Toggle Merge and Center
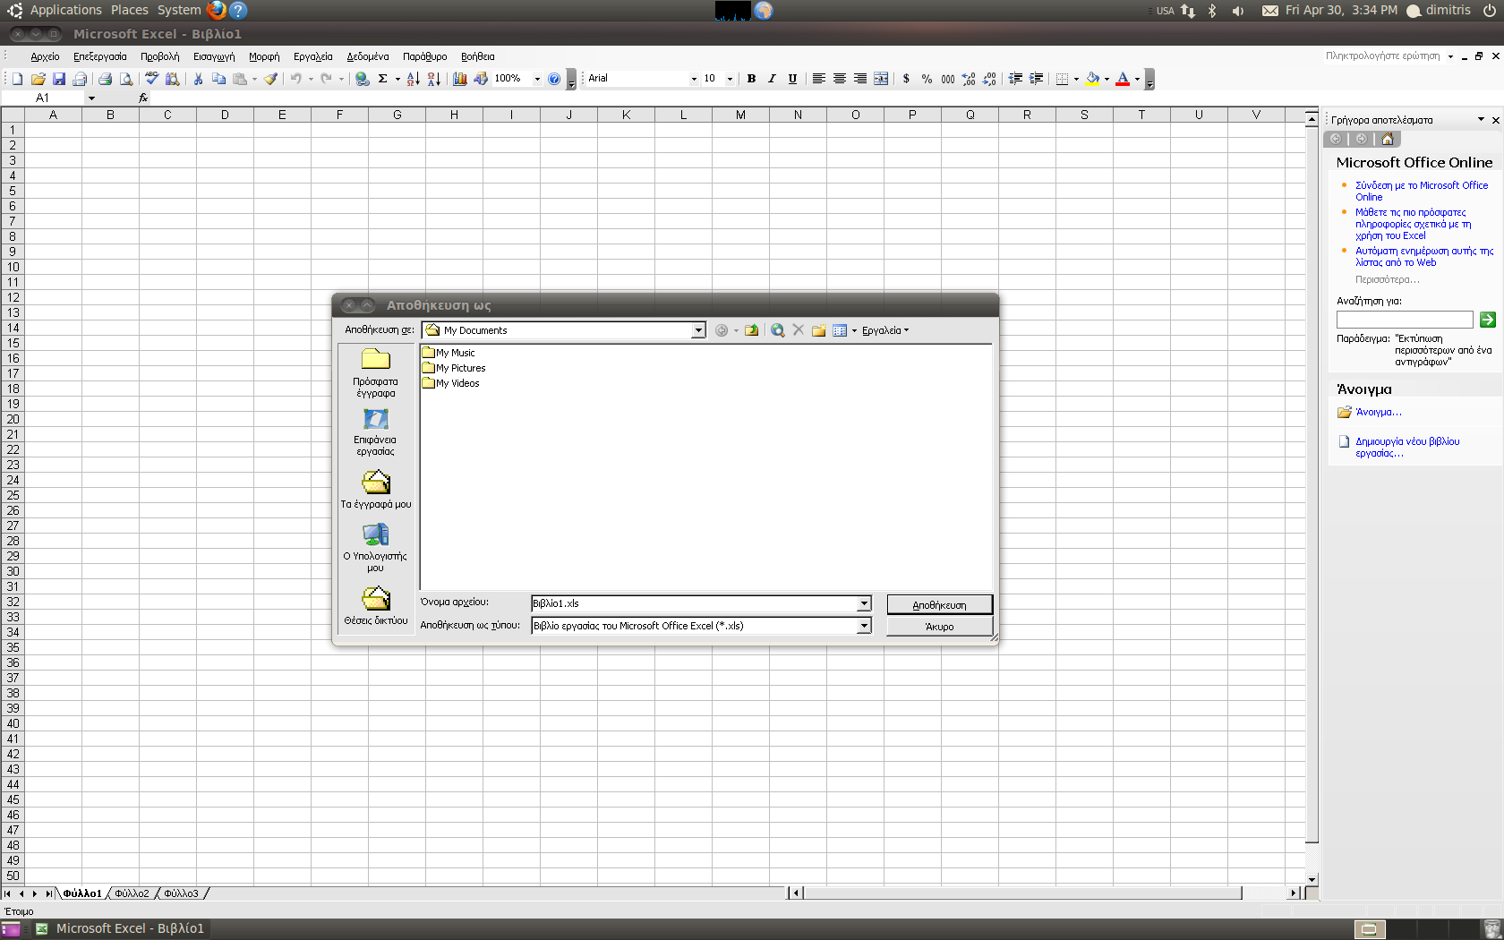 pos(881,79)
